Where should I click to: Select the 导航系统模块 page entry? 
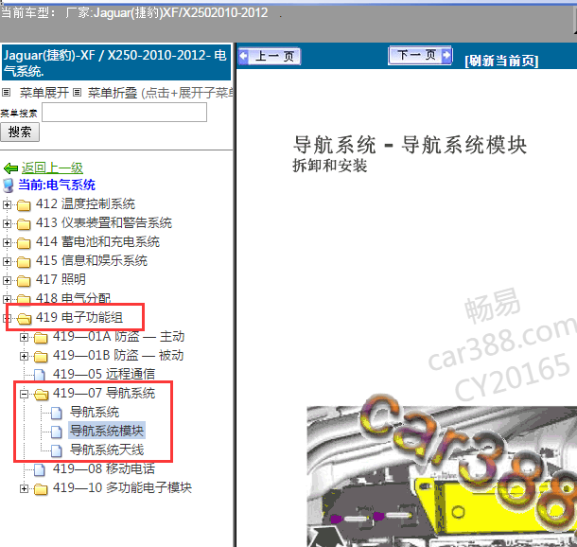pos(107,431)
